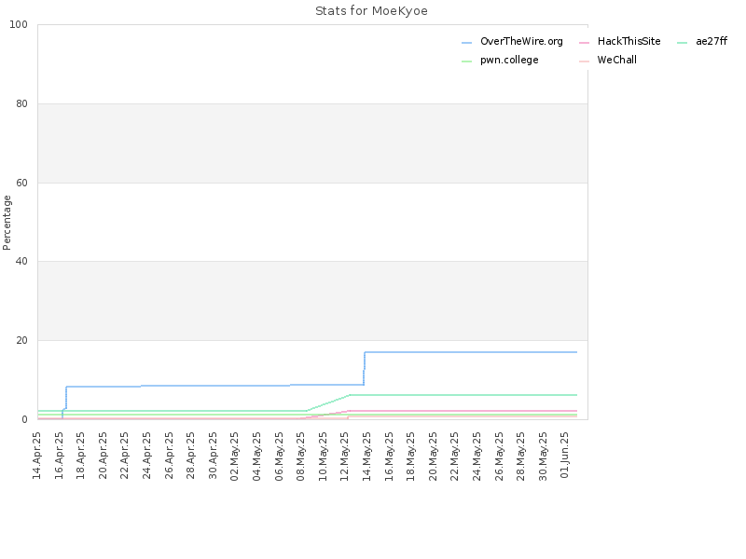The image size is (746, 559).
Task: Click the 14.May.25 date label
Action: click(367, 457)
